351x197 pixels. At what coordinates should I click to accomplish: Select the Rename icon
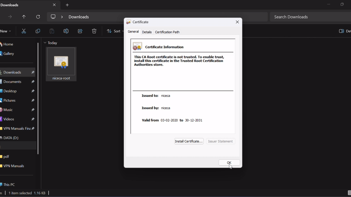coord(66,31)
